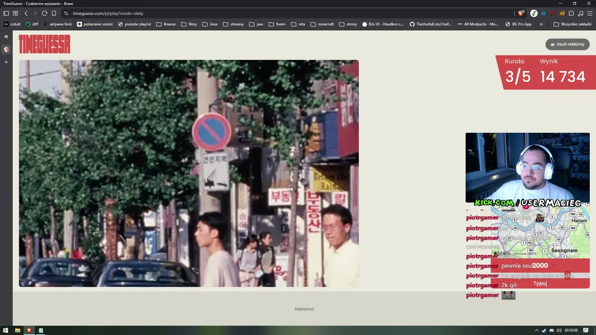596x335 pixels.
Task: Click the address bar URL field
Action: pyautogui.click(x=289, y=13)
